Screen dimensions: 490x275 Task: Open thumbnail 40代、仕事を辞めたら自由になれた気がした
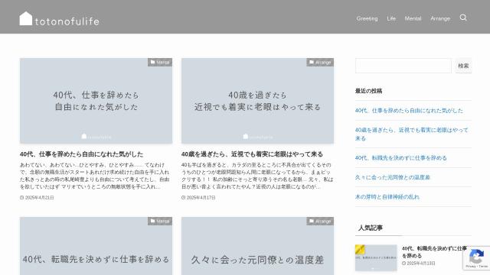point(96,101)
